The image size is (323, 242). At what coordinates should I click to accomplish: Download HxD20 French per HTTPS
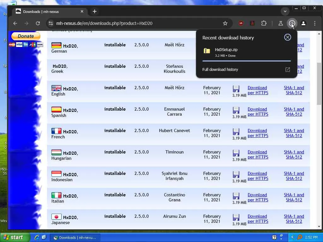[258, 133]
